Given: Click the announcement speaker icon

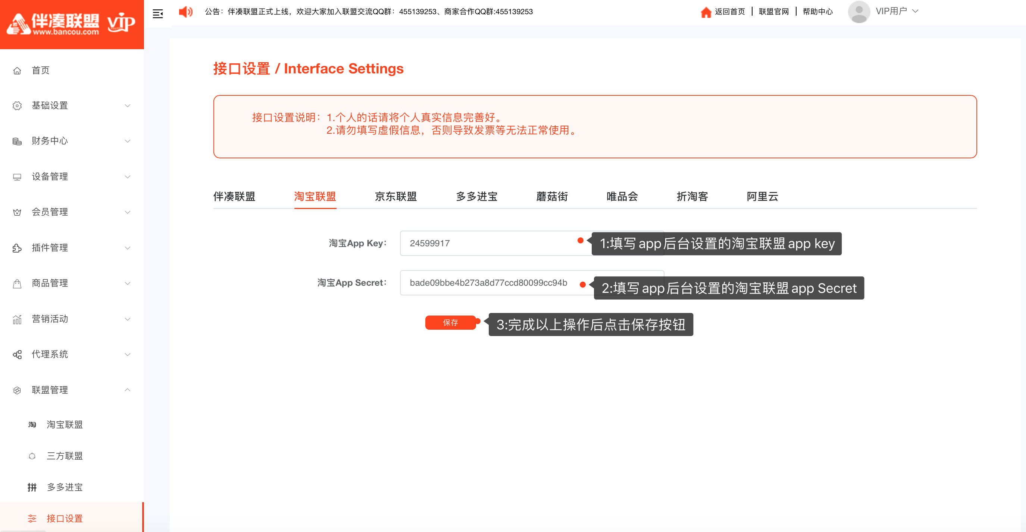Looking at the screenshot, I should pyautogui.click(x=185, y=12).
